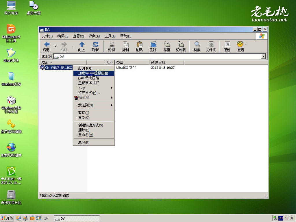Click the 开始 start button
The width and height of the screenshot is (296, 222).
(x=7, y=218)
